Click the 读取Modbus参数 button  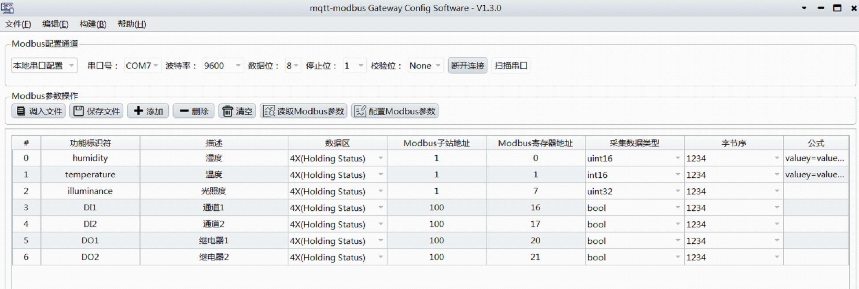304,111
